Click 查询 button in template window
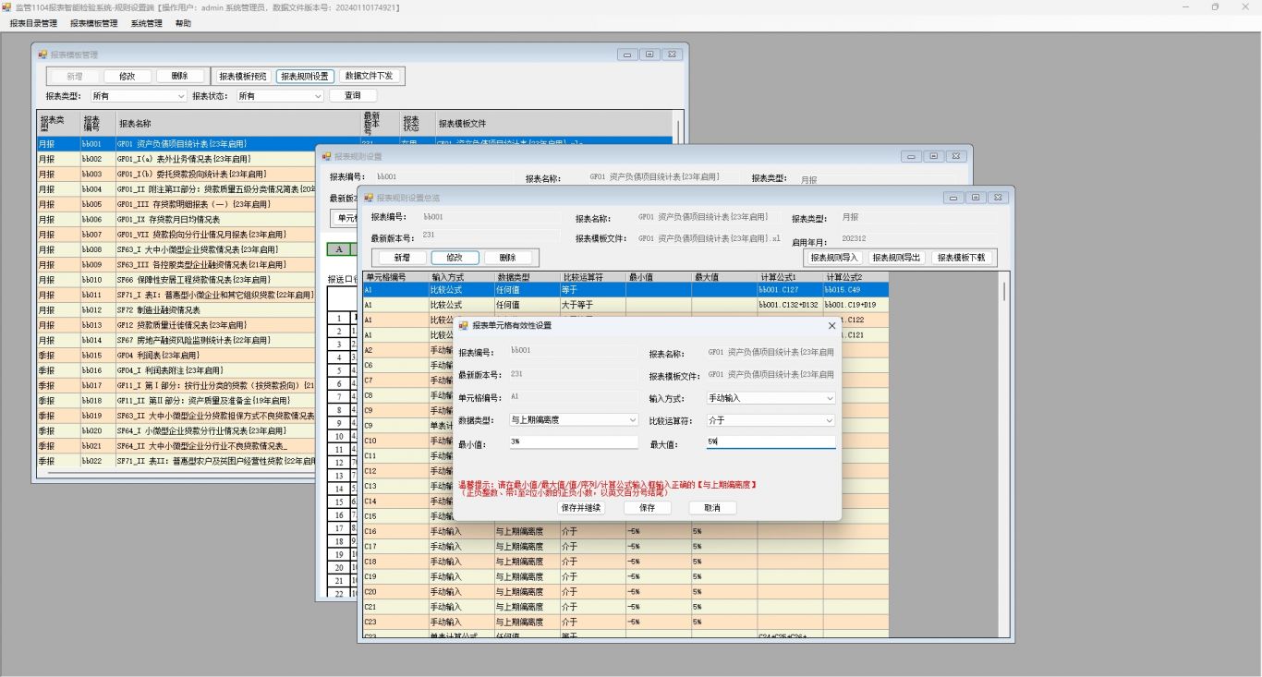This screenshot has height=677, width=1262. click(353, 95)
